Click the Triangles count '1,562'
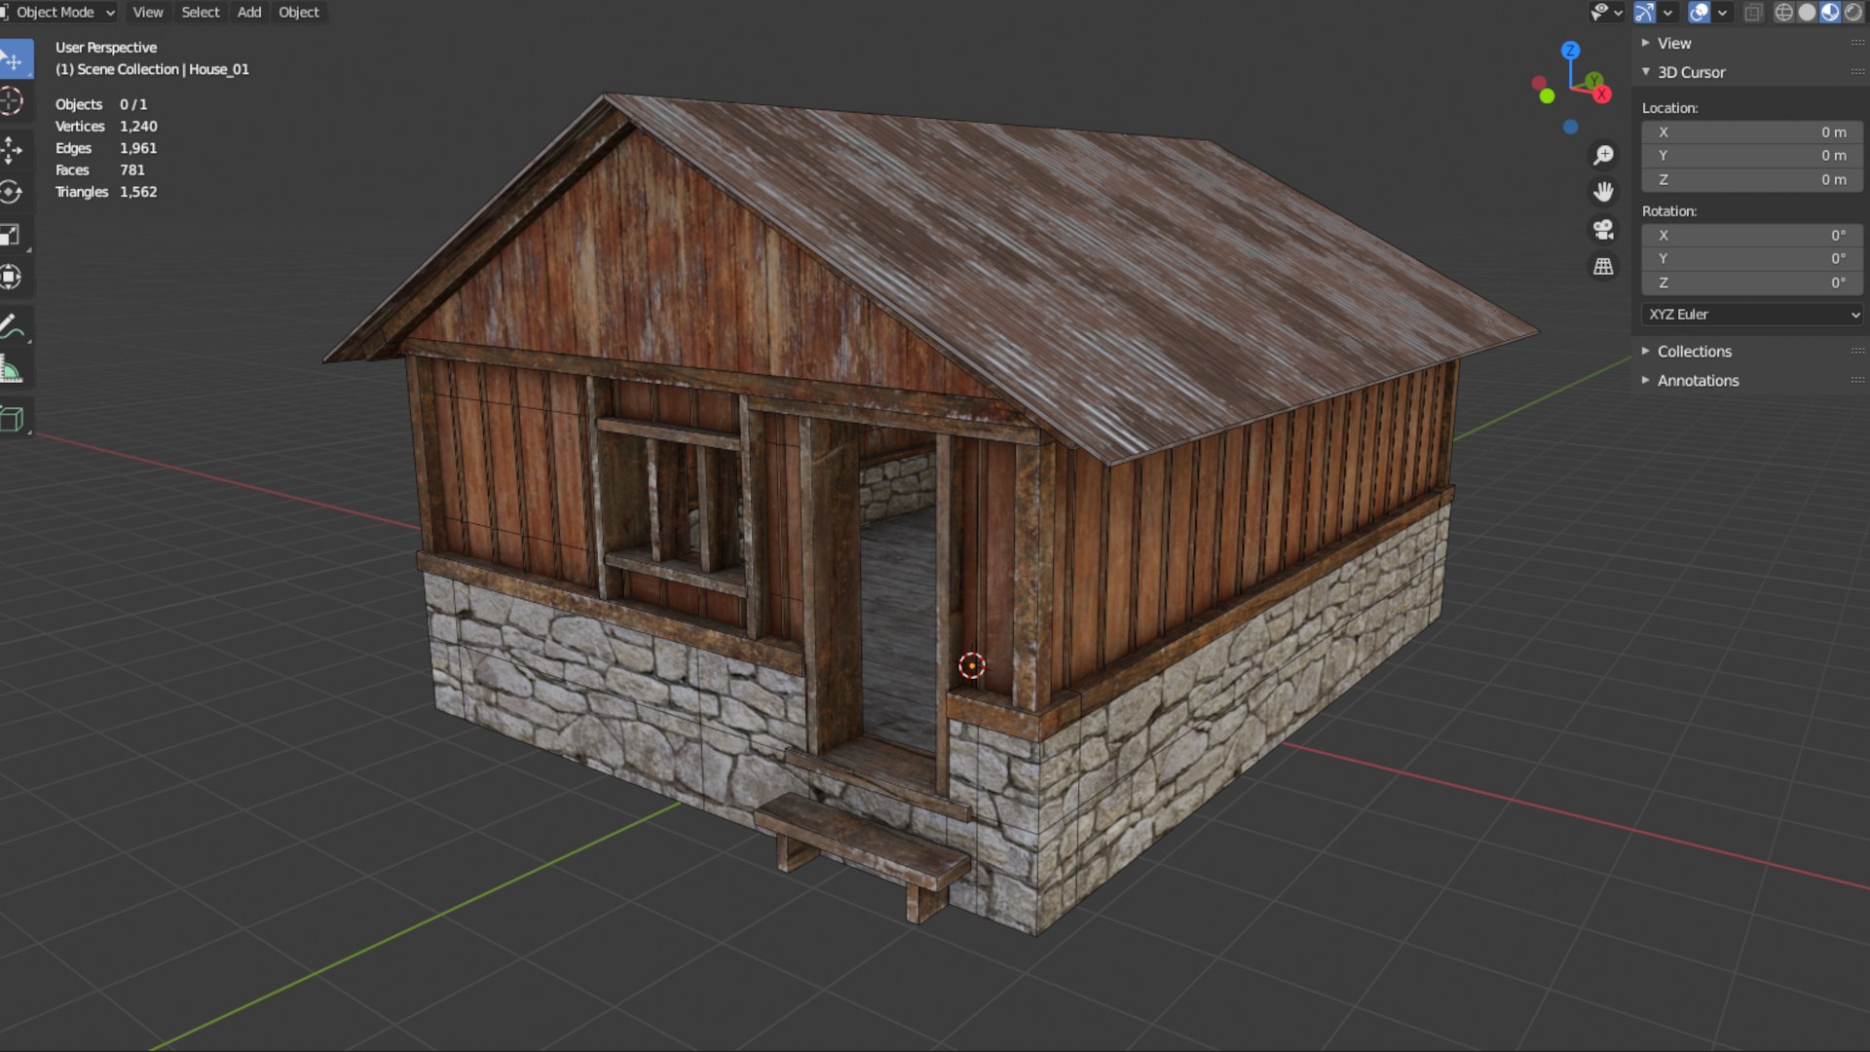1870x1052 pixels. (x=138, y=192)
